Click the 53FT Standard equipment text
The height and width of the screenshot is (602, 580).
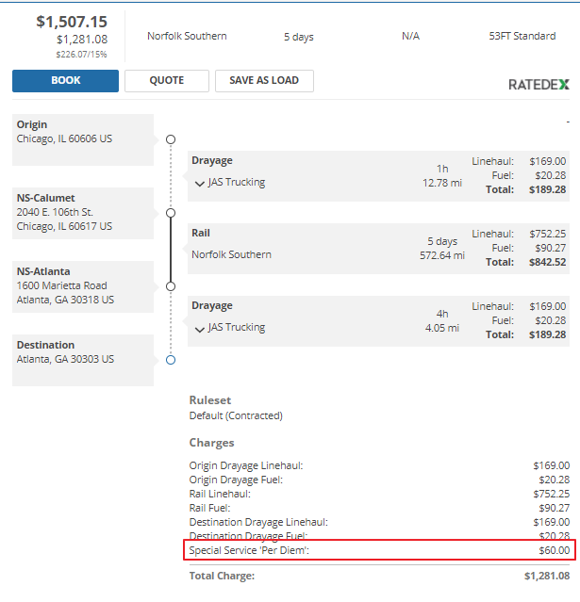522,36
